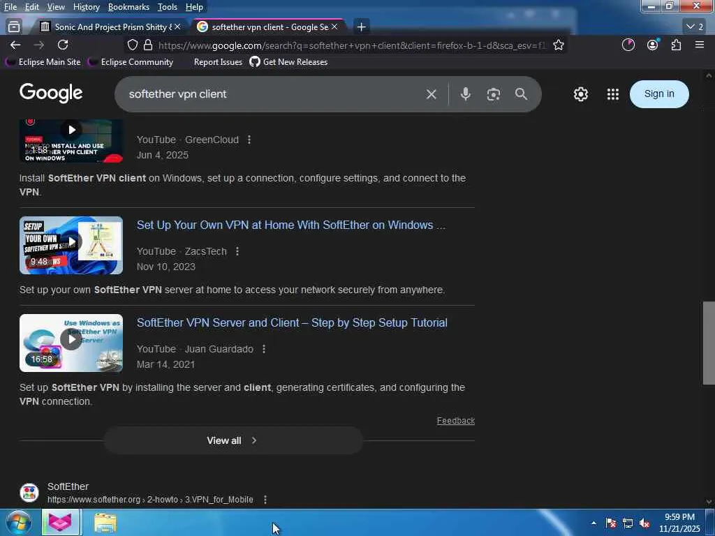
Task: Click the pink fox browser taskbar icon
Action: (x=60, y=522)
